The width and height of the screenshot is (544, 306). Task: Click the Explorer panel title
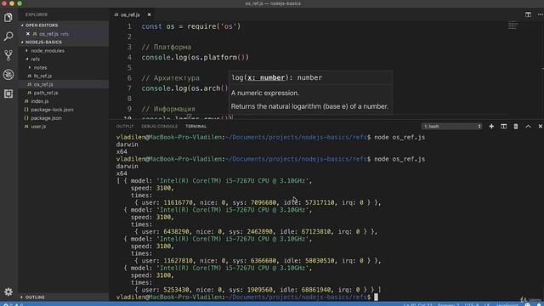37,14
